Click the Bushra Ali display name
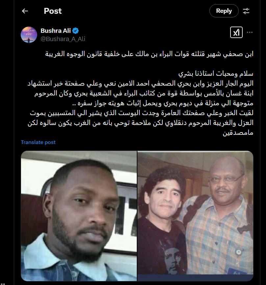The width and height of the screenshot is (266, 285). tap(56, 31)
